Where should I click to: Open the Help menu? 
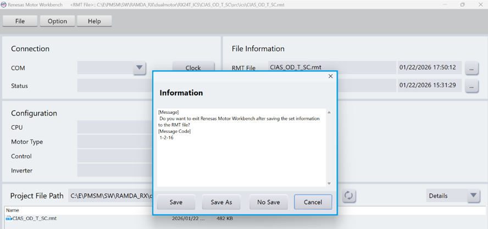(x=95, y=21)
